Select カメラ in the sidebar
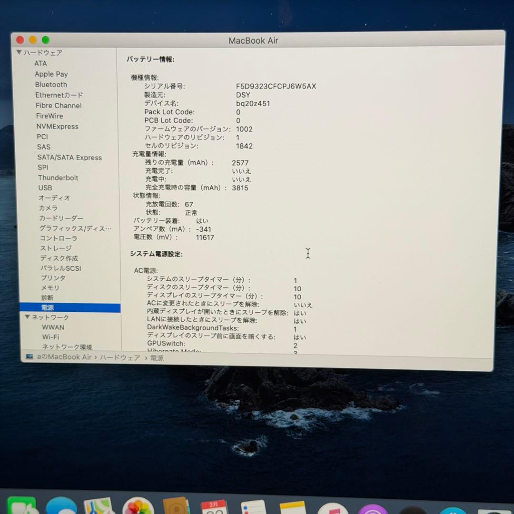The width and height of the screenshot is (514, 514). point(48,208)
